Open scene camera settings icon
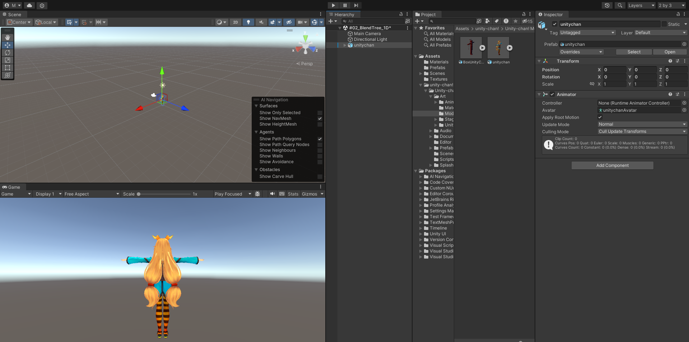The width and height of the screenshot is (689, 342). [300, 22]
